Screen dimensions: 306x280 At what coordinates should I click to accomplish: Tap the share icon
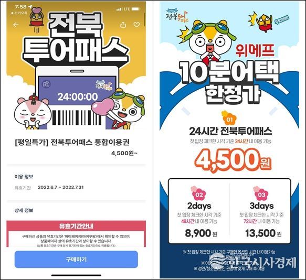click(123, 25)
